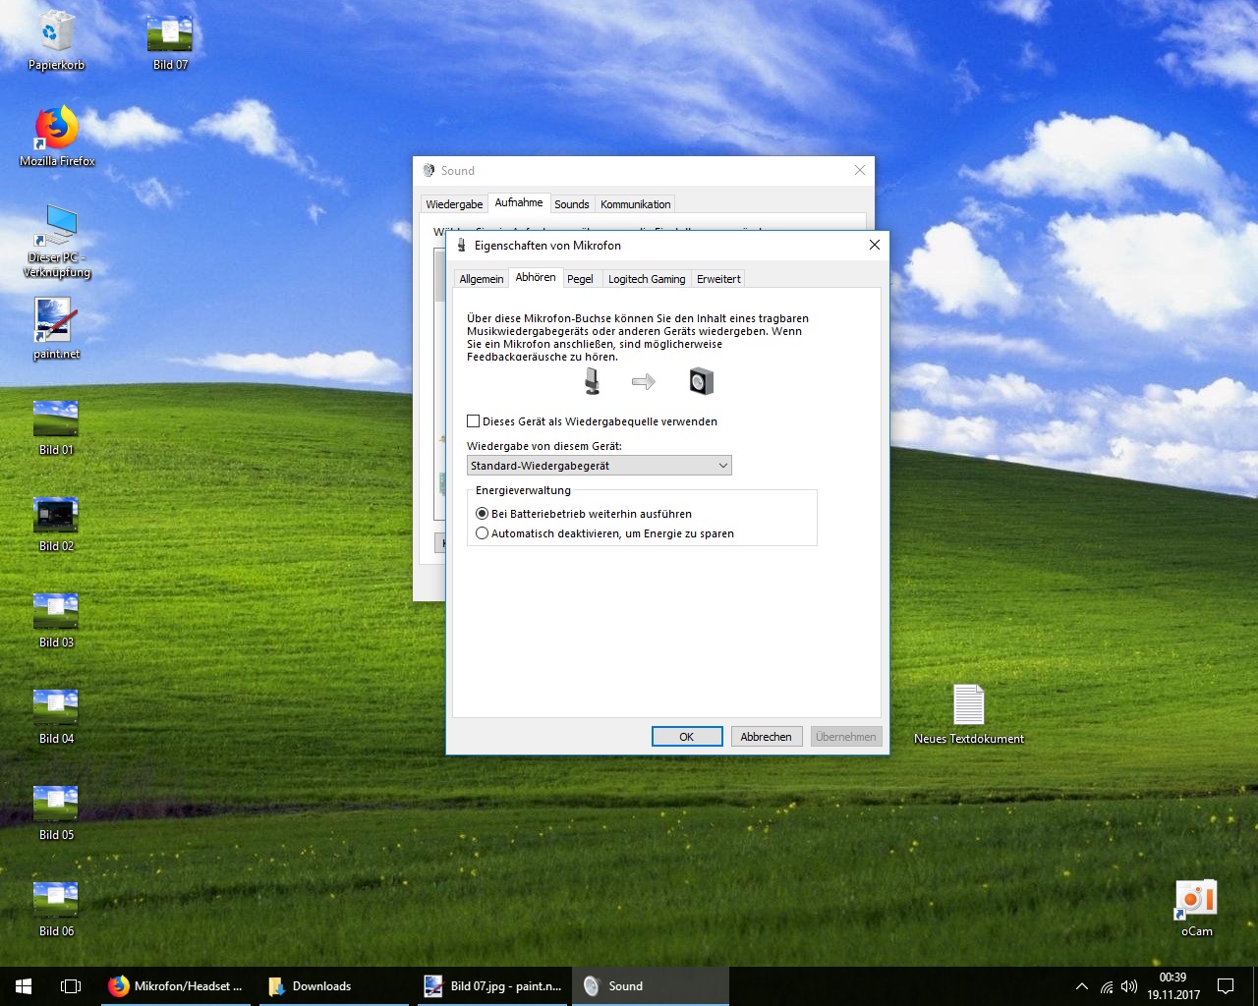Select the Bild 03 desktop image
This screenshot has width=1258, height=1006.
click(56, 620)
